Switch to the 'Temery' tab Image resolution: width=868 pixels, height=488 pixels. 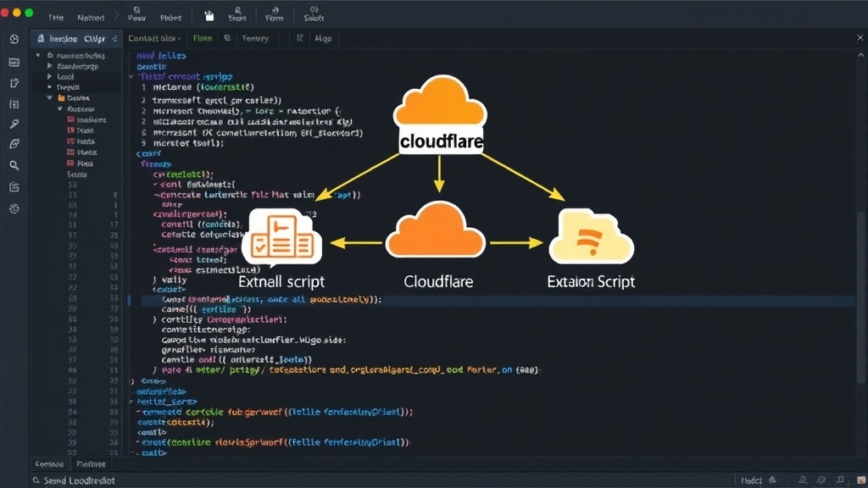point(254,38)
